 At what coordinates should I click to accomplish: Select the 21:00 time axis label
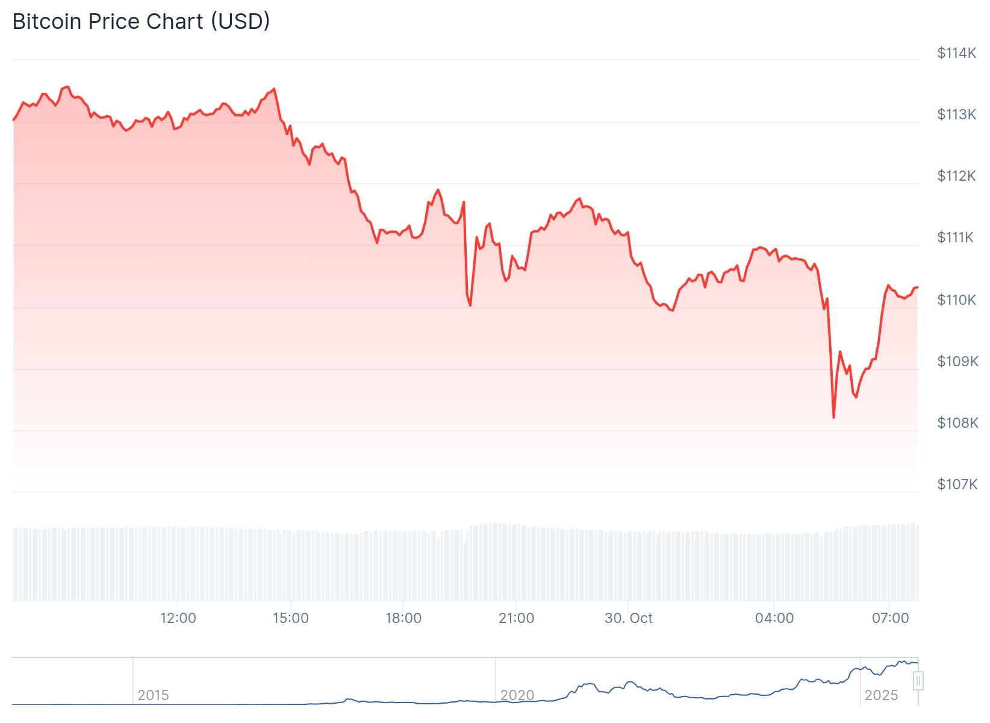pyautogui.click(x=516, y=618)
